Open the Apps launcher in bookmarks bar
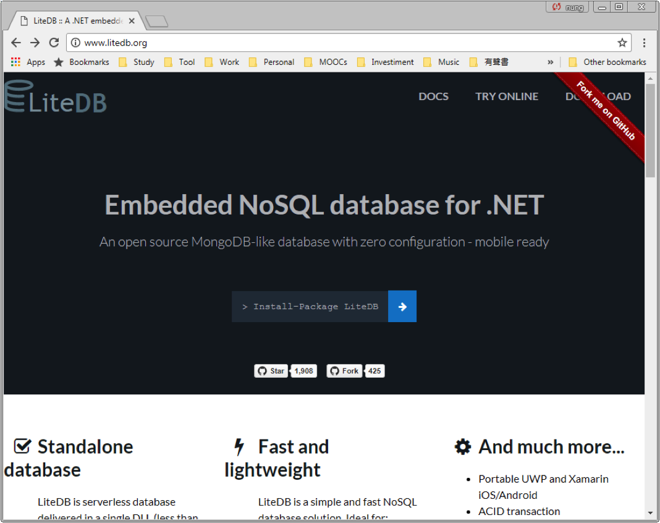This screenshot has height=523, width=660. pos(28,62)
